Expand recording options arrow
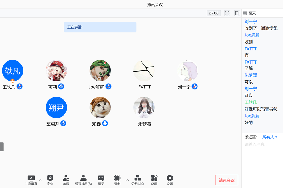283x188 pixels. [127, 180]
